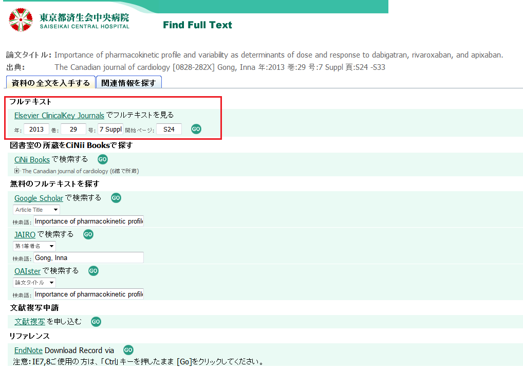Click the GO icon for JAIRO search
This screenshot has height=369, width=523.
pyautogui.click(x=88, y=234)
